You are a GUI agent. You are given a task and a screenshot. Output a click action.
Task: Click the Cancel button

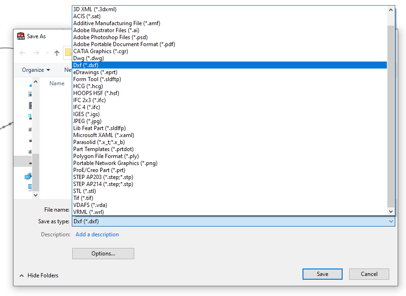click(x=369, y=274)
